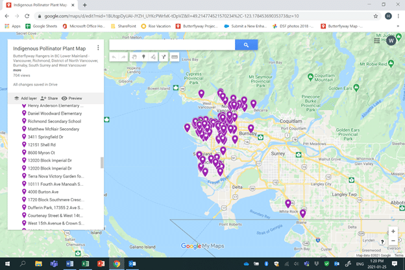The image size is (405, 270).
Task: Select Daniel Woodward Elementary list item
Action: pos(56,113)
